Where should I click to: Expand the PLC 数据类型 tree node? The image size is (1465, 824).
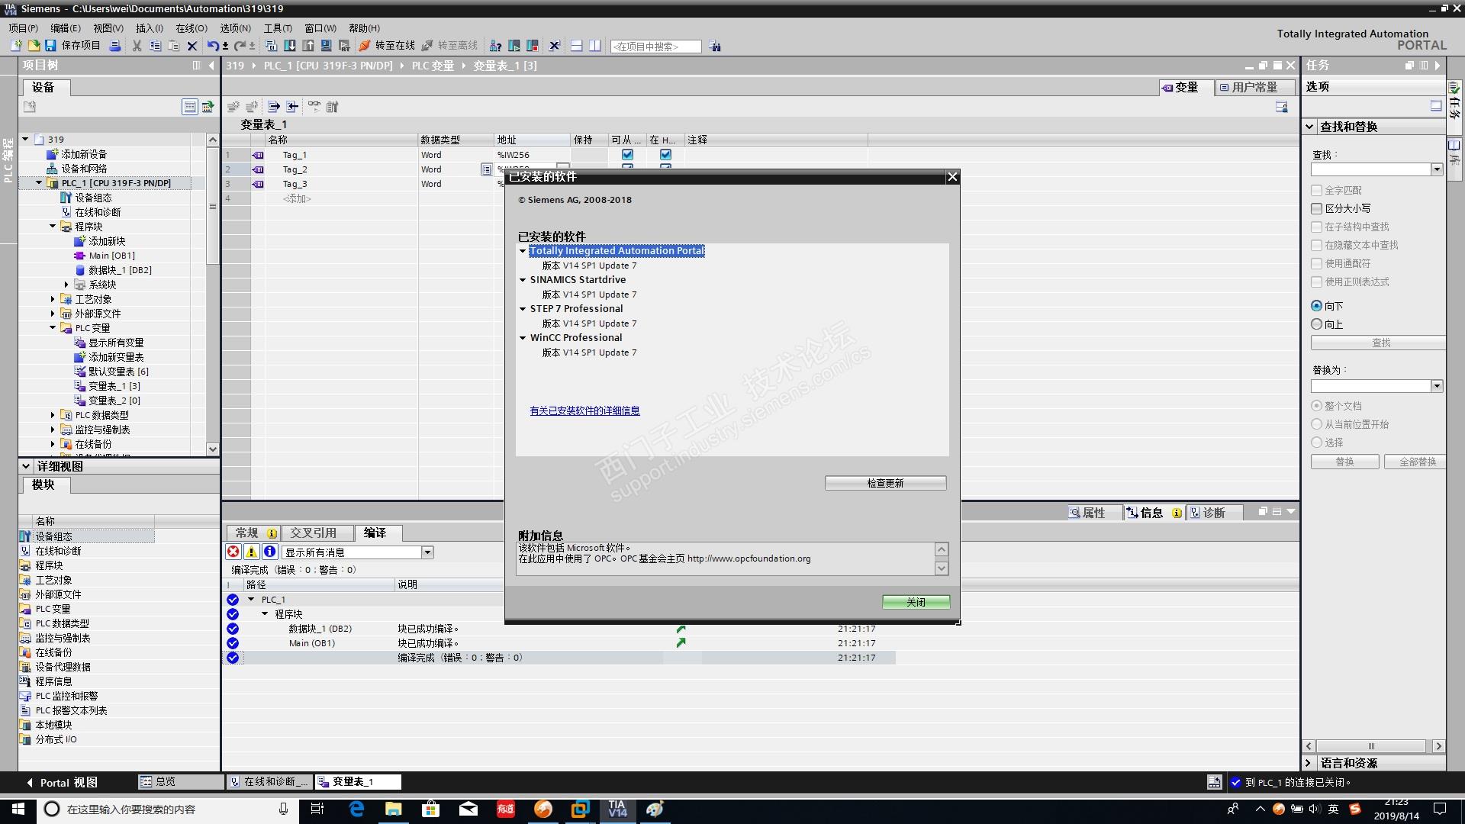(53, 415)
